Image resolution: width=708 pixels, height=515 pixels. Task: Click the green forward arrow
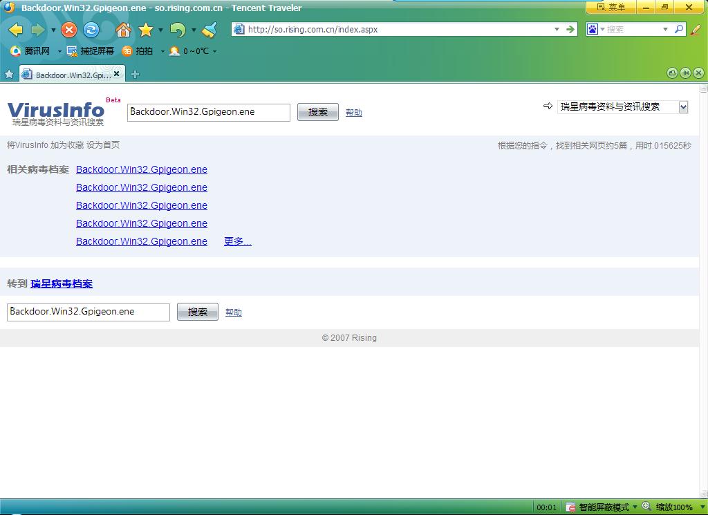pos(38,30)
